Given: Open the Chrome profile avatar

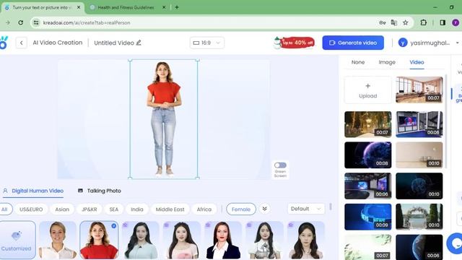Looking at the screenshot, I should tap(456, 22).
